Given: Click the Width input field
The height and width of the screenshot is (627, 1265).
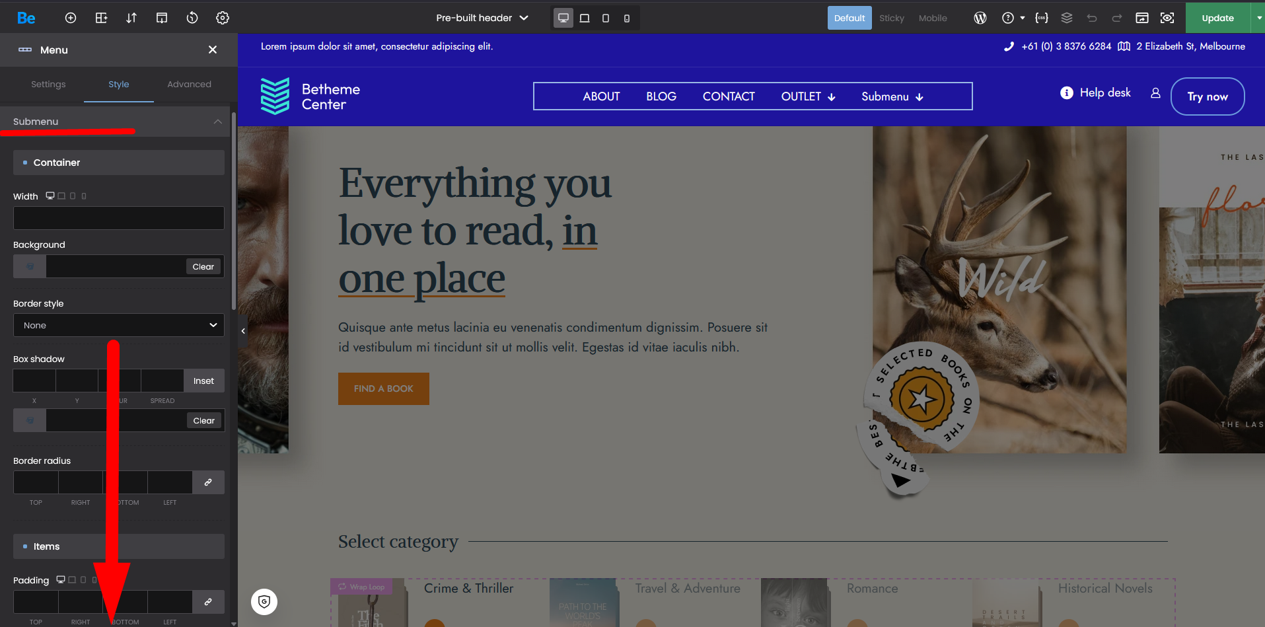Looking at the screenshot, I should click(x=119, y=218).
